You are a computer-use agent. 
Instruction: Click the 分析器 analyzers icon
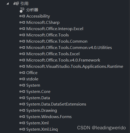(x=22, y=10)
